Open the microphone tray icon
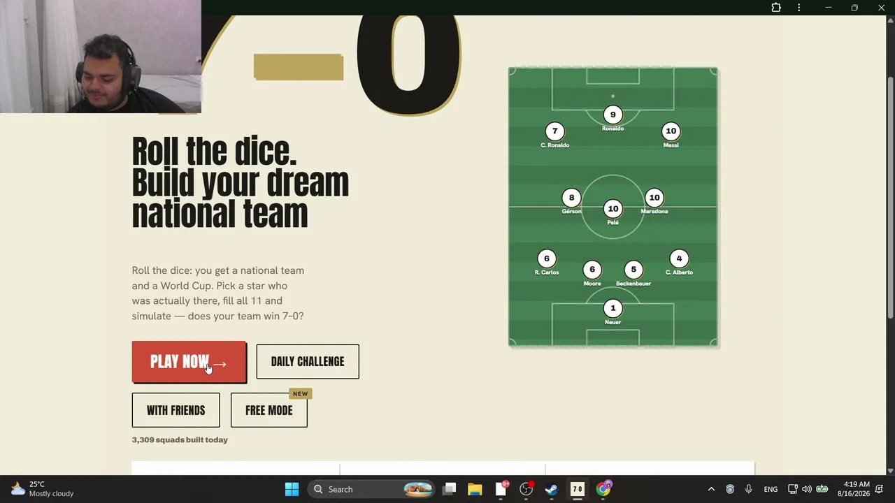This screenshot has width=895, height=503. 748,489
